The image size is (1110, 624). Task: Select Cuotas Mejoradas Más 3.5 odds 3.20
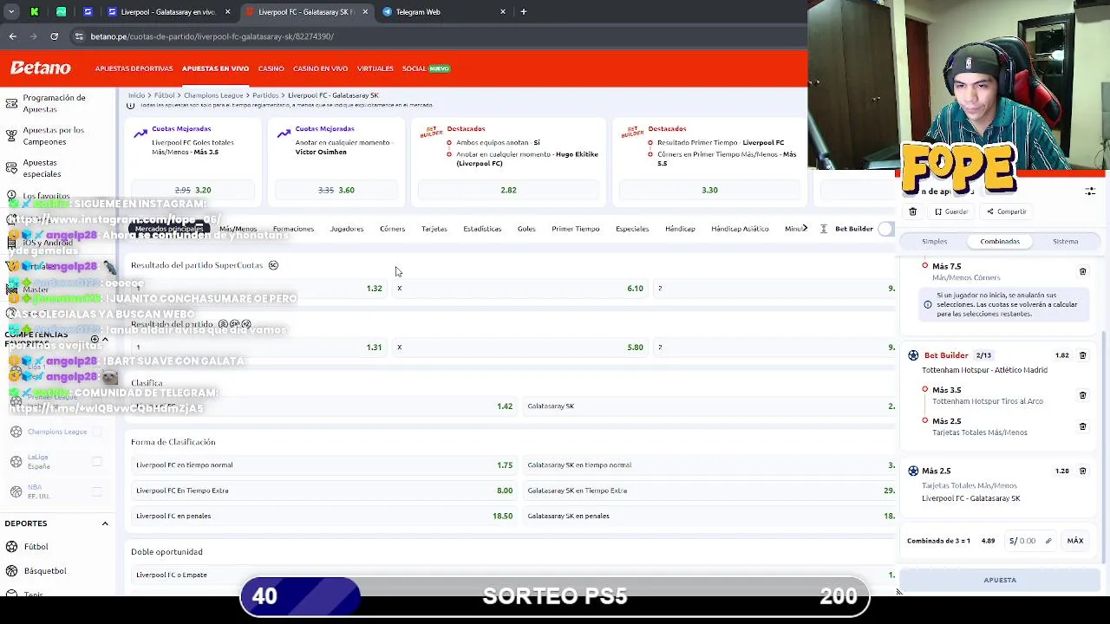tap(193, 190)
